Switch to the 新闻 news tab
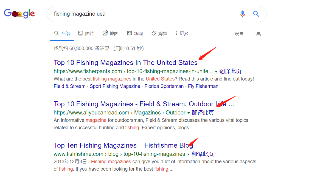The height and width of the screenshot is (175, 326). click(x=135, y=33)
